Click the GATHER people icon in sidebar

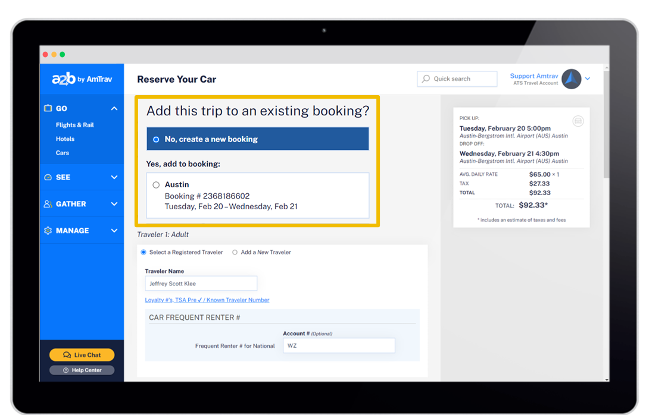click(48, 204)
